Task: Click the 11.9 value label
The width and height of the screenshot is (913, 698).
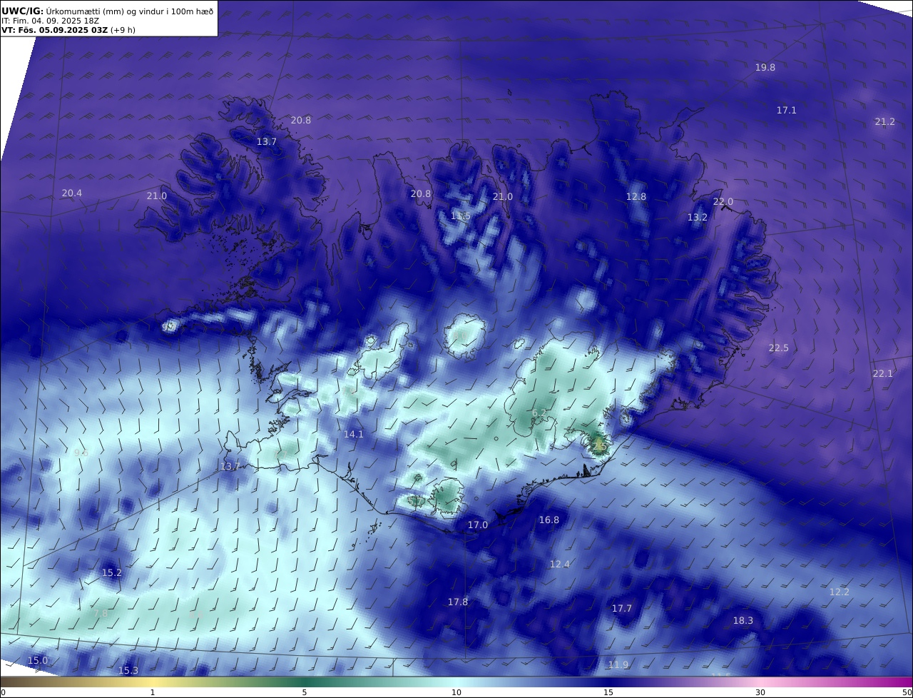Action: pos(618,664)
